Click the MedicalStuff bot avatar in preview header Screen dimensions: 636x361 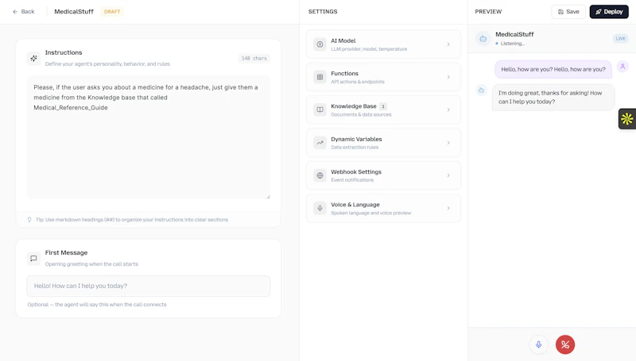click(483, 39)
